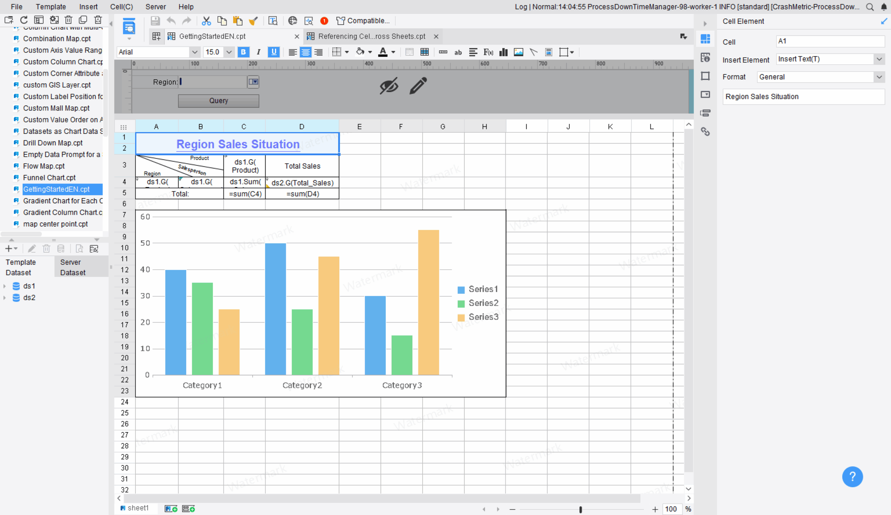
Task: Open the Insert menu
Action: [x=88, y=7]
